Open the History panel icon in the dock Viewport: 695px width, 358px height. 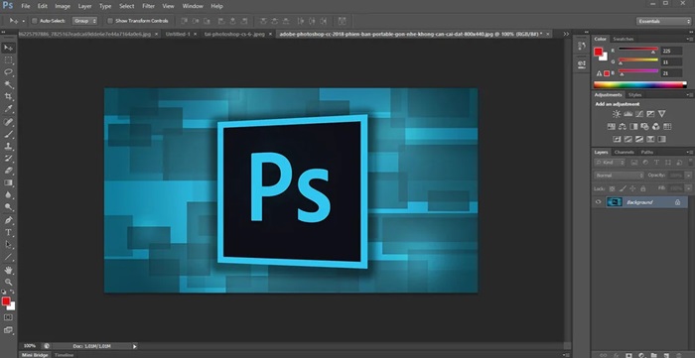point(582,46)
